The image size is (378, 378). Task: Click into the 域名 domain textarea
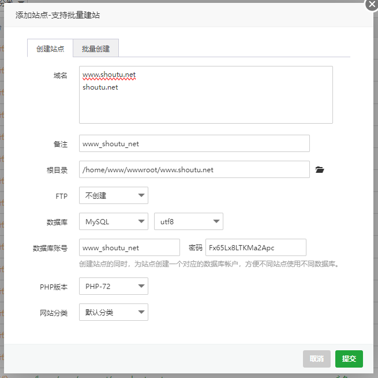tap(206, 95)
